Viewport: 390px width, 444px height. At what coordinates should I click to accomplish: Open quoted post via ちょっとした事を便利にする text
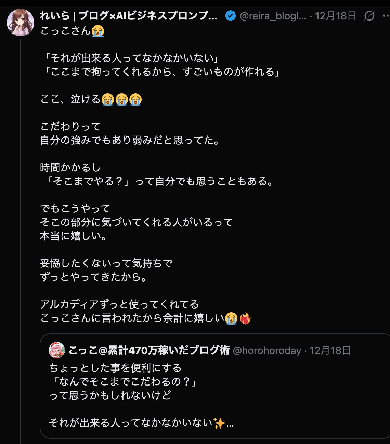[x=115, y=368]
